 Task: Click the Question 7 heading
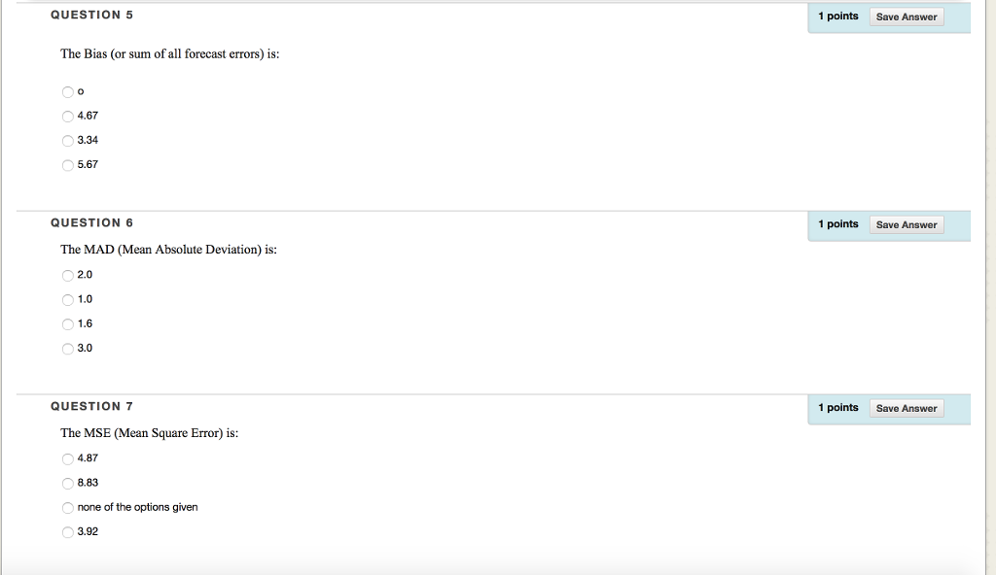[x=91, y=407]
